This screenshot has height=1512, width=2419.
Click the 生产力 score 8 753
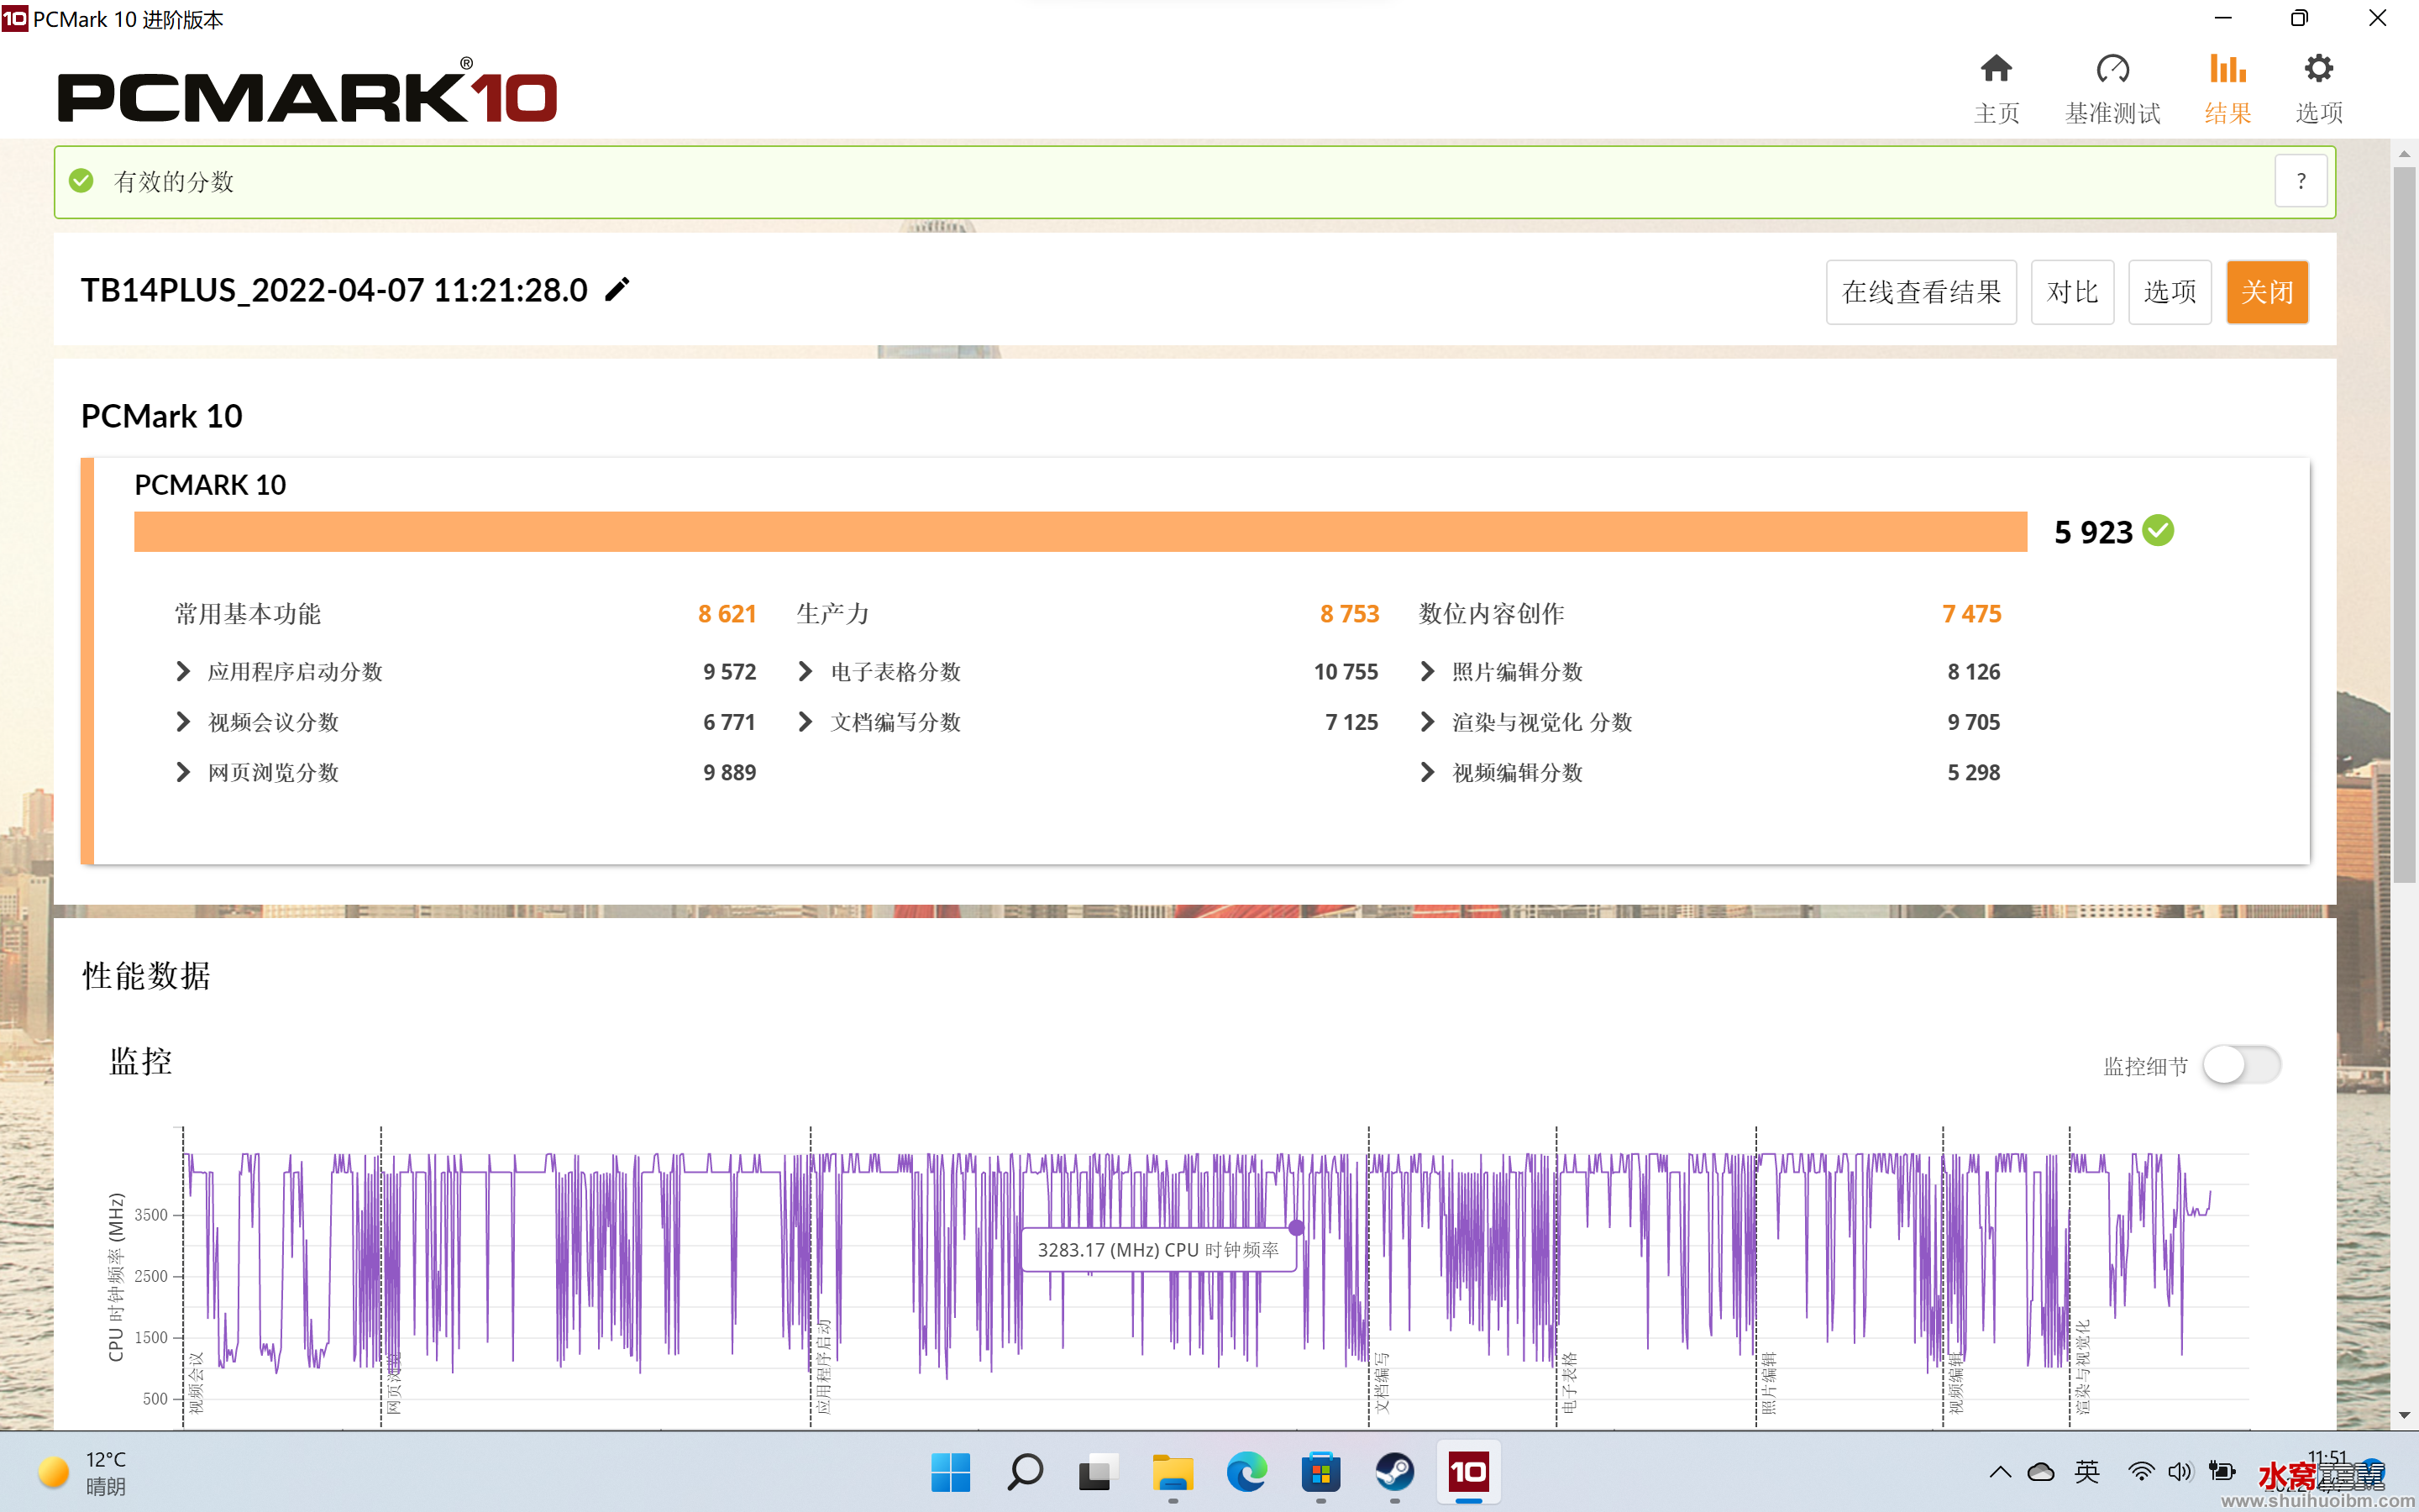(x=1350, y=614)
